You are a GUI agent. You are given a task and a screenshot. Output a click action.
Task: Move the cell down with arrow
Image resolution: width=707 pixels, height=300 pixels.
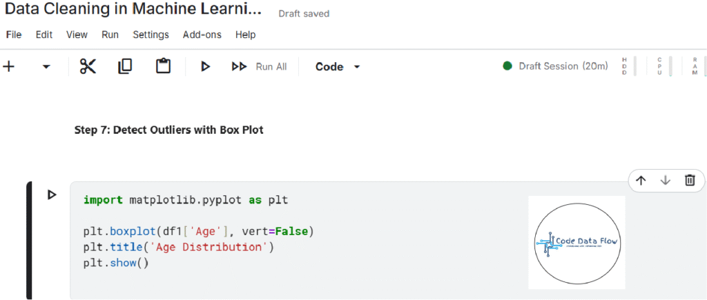tap(666, 181)
